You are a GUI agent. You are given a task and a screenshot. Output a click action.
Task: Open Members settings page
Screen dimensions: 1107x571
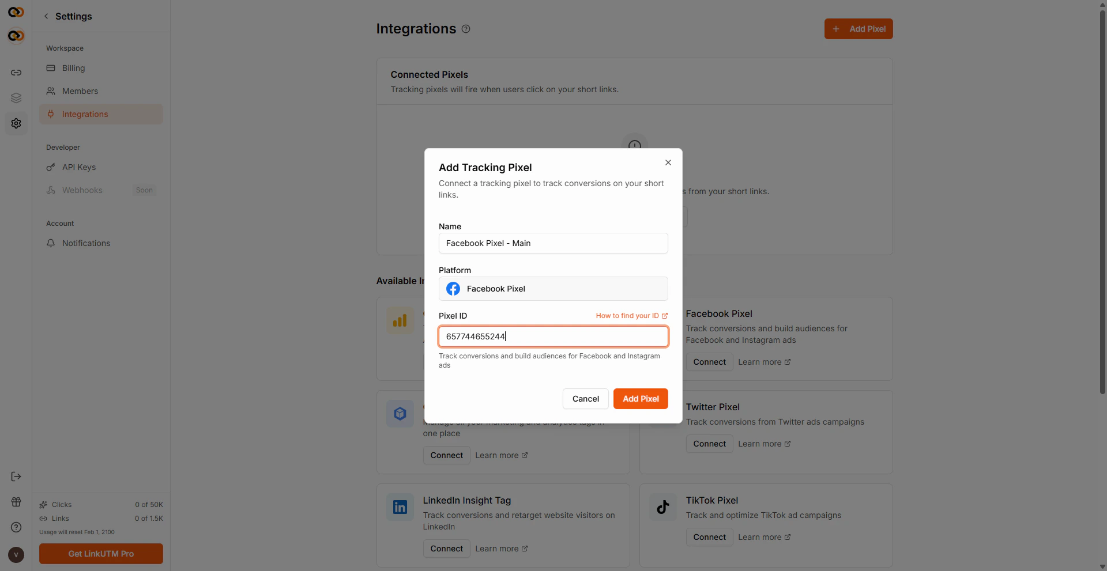pyautogui.click(x=101, y=91)
